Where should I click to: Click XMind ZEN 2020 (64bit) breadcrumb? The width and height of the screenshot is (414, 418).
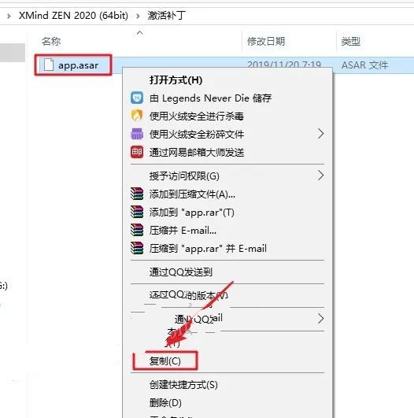(73, 16)
